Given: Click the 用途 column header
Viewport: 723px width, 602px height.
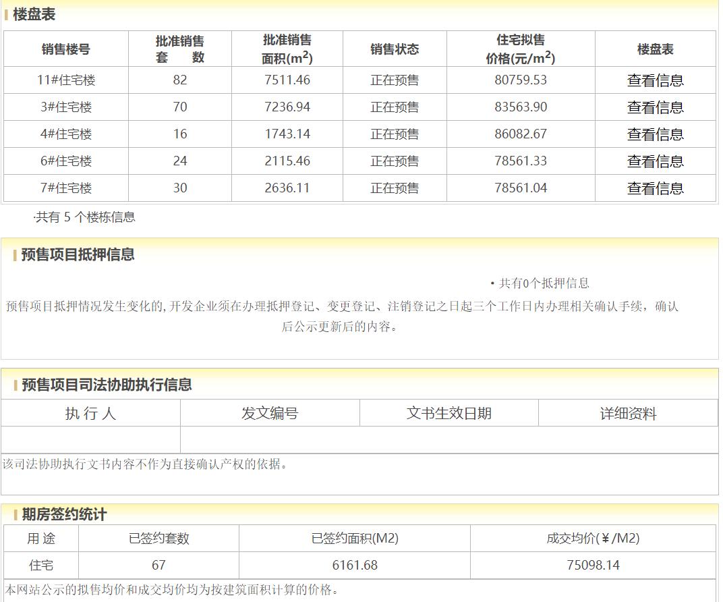Looking at the screenshot, I should pos(41,539).
